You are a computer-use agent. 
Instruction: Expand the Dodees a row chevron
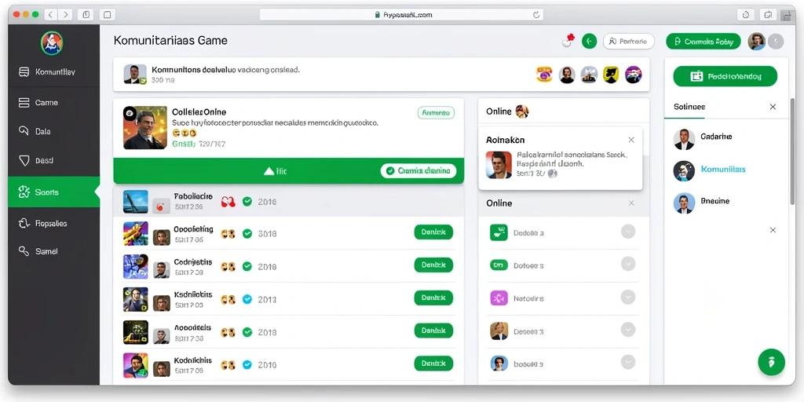pos(628,232)
